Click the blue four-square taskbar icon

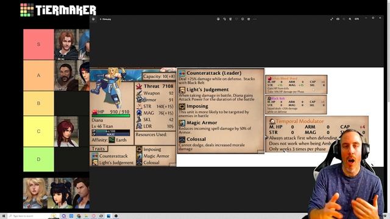(71, 216)
